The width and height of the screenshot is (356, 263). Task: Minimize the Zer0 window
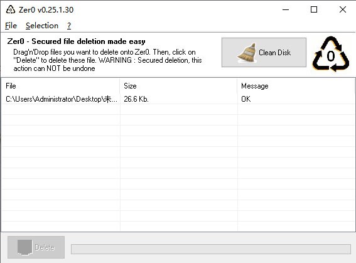click(x=286, y=9)
